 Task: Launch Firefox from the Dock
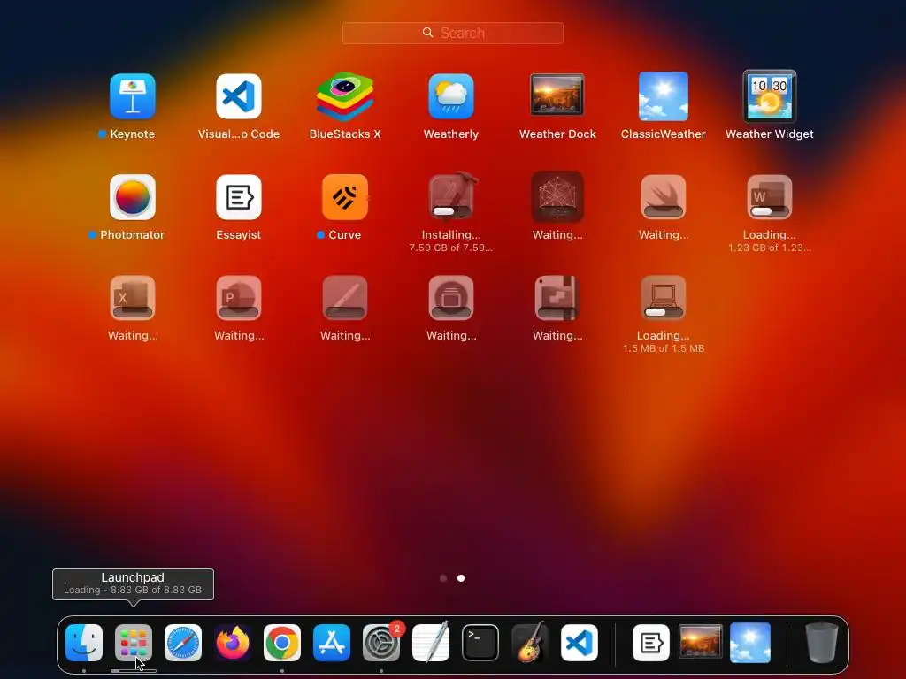tap(233, 643)
